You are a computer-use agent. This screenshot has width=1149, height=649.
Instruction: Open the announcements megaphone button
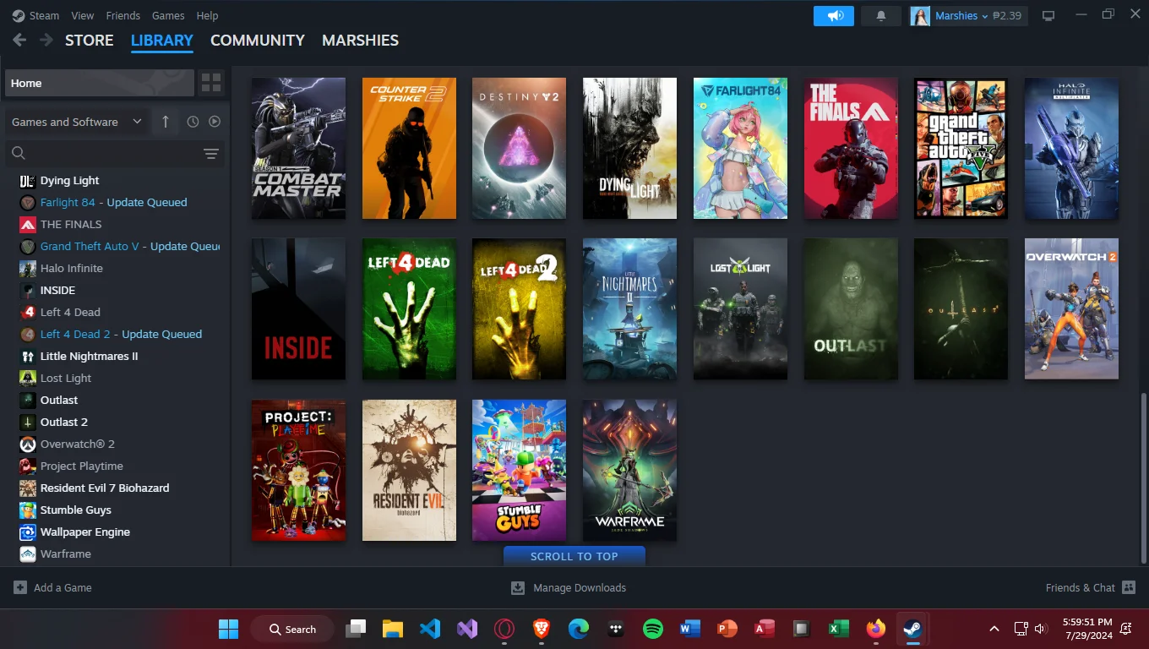point(834,16)
